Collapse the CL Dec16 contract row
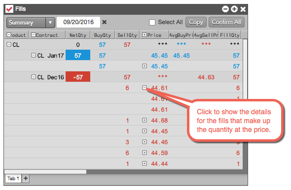Image resolution: width=291 pixels, height=190 pixels. click(34, 77)
